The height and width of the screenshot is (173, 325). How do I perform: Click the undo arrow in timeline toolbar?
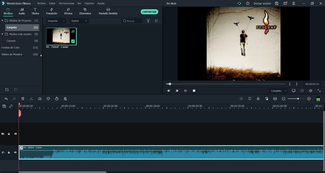click(6, 99)
